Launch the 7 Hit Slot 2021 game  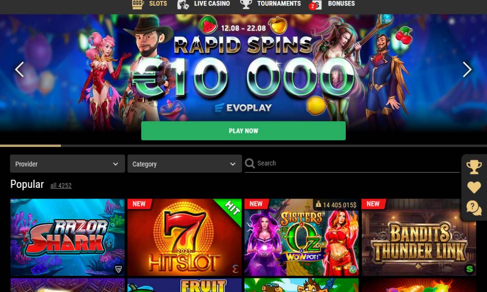(x=185, y=237)
